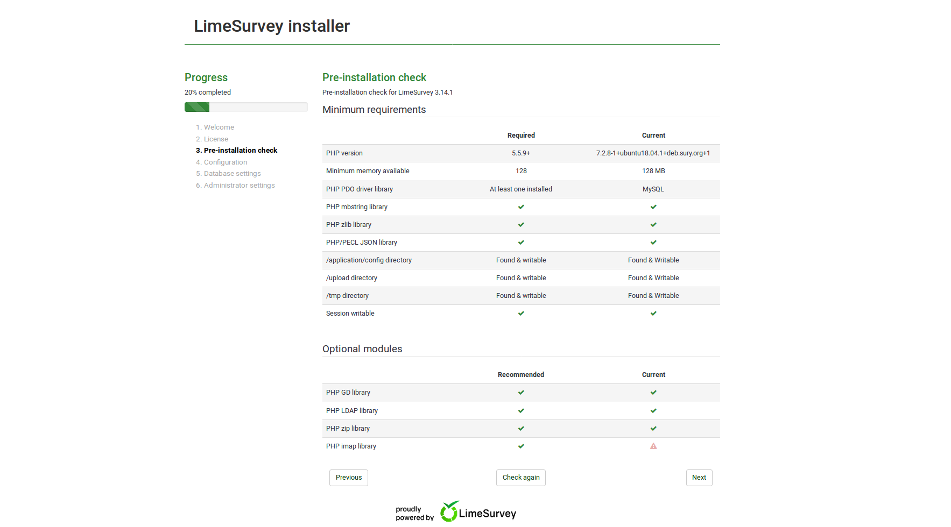The image size is (951, 527).
Task: Click 'At least one installed' requirement text
Action: (x=521, y=189)
